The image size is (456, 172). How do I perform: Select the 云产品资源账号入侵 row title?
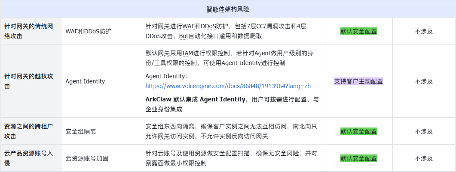[28, 158]
